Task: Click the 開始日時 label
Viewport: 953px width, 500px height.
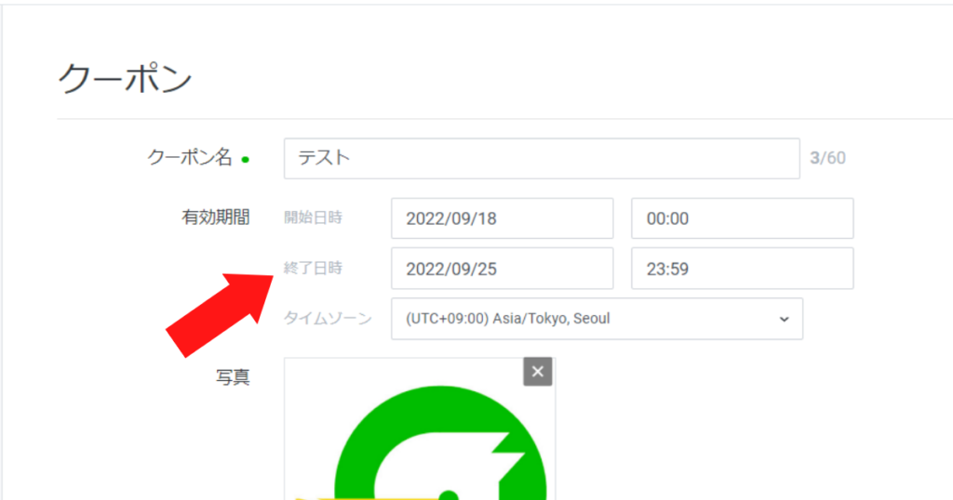Action: (313, 217)
